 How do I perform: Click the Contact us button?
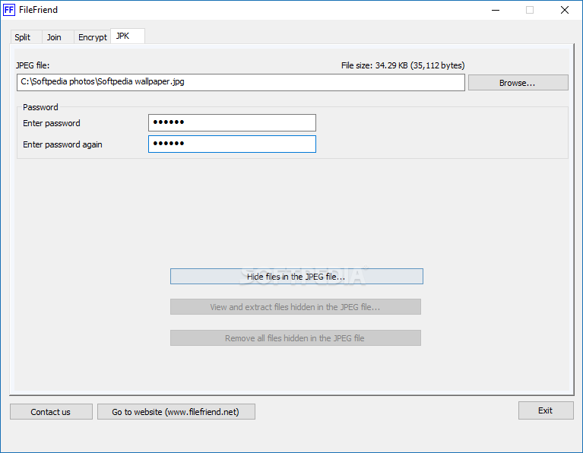[51, 412]
